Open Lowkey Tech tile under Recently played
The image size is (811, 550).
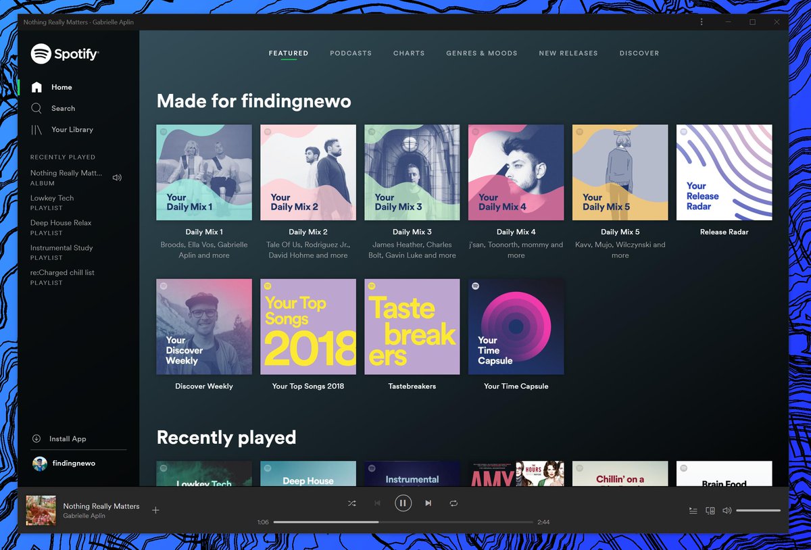click(x=204, y=474)
